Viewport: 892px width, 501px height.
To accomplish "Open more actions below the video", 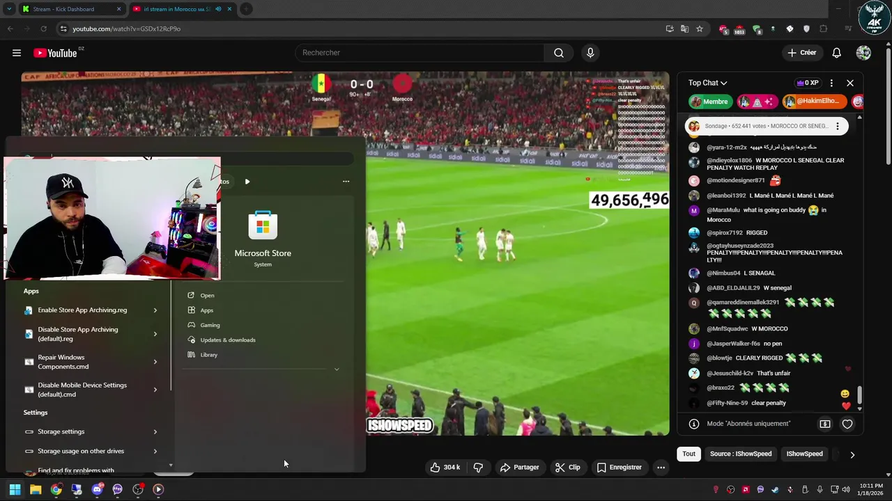I will click(661, 468).
